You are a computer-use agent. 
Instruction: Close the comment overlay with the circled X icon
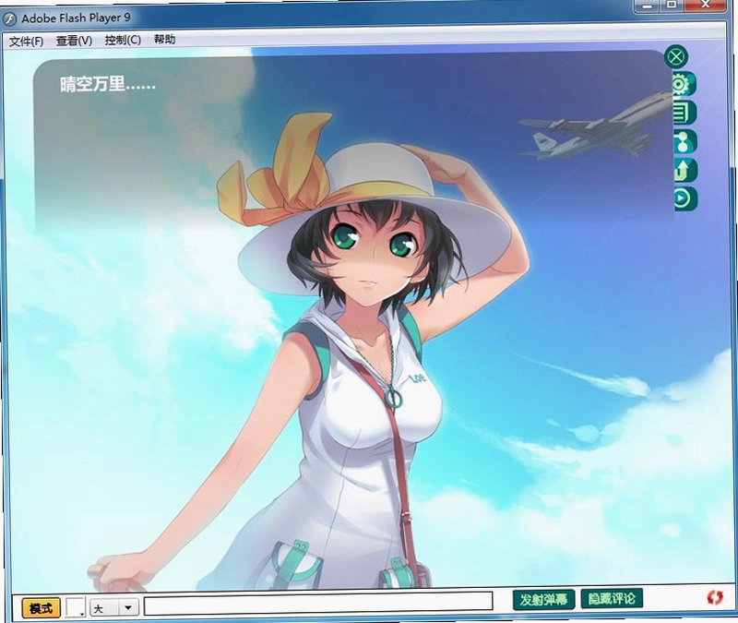[676, 57]
